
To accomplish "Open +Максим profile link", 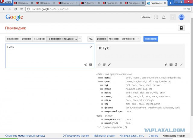I will [145, 17].
